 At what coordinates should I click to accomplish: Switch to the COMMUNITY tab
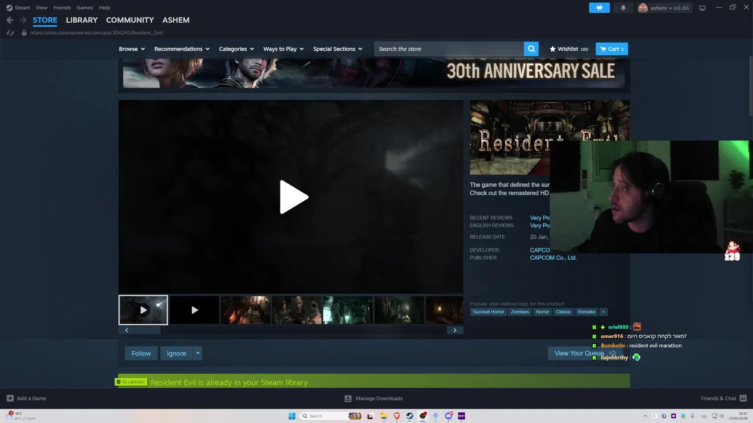pyautogui.click(x=130, y=20)
